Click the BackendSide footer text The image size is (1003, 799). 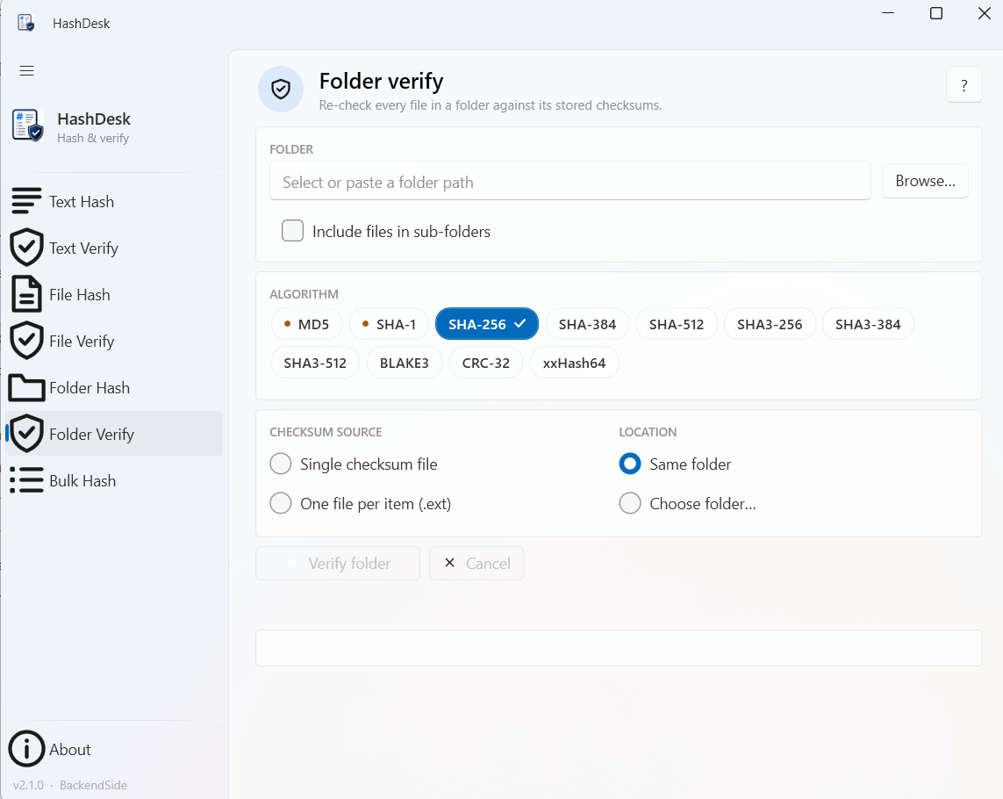[93, 785]
